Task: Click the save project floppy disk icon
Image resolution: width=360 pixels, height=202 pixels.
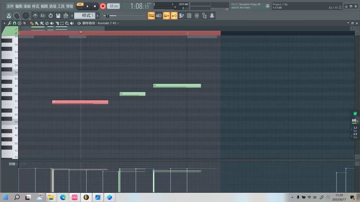Action: click(x=58, y=15)
